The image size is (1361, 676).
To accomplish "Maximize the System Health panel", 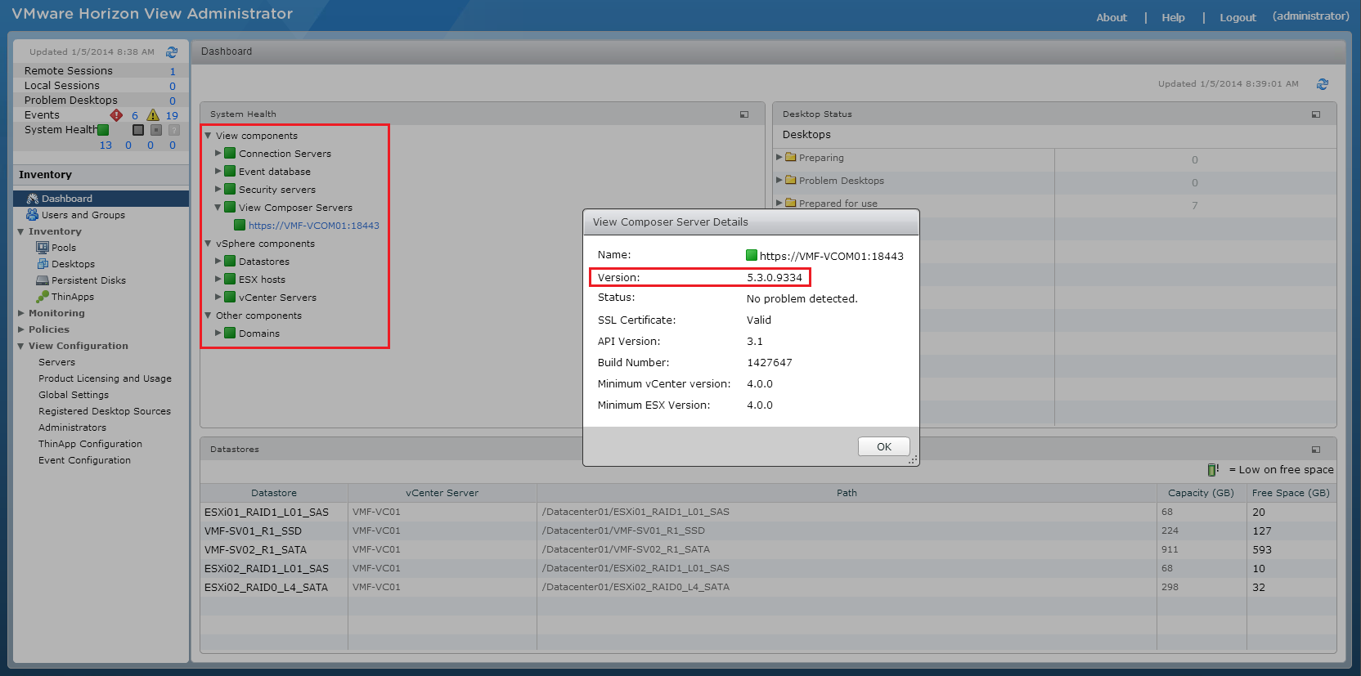I will click(744, 114).
